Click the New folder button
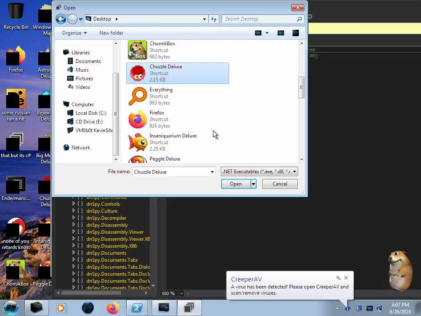Screen dimensions: 421x316 click(111, 33)
